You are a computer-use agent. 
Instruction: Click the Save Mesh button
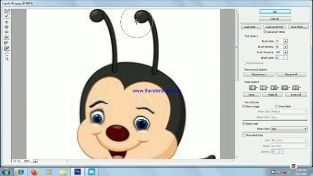[298, 27]
